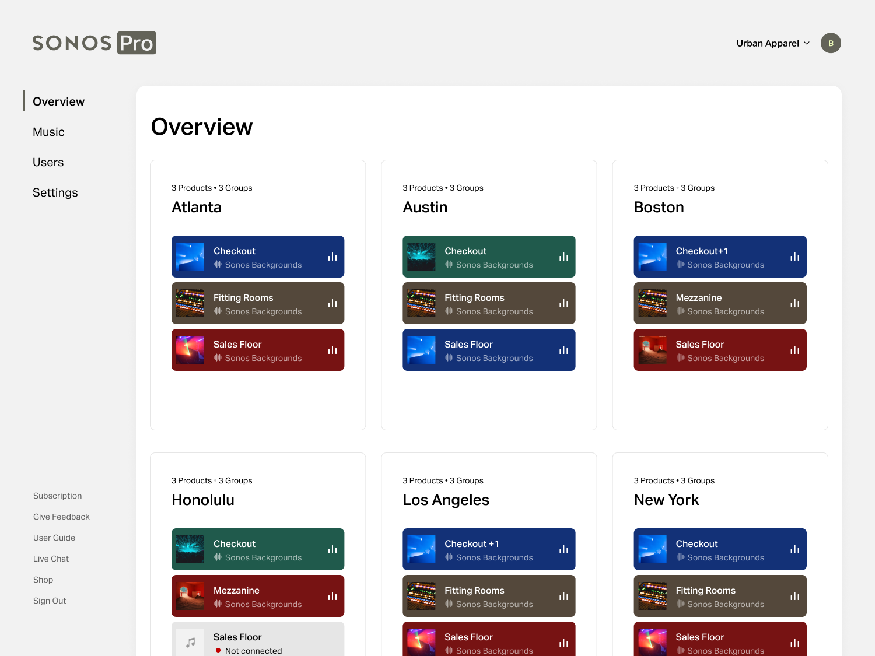Image resolution: width=875 pixels, height=656 pixels.
Task: Click the user avatar B icon
Action: 831,43
